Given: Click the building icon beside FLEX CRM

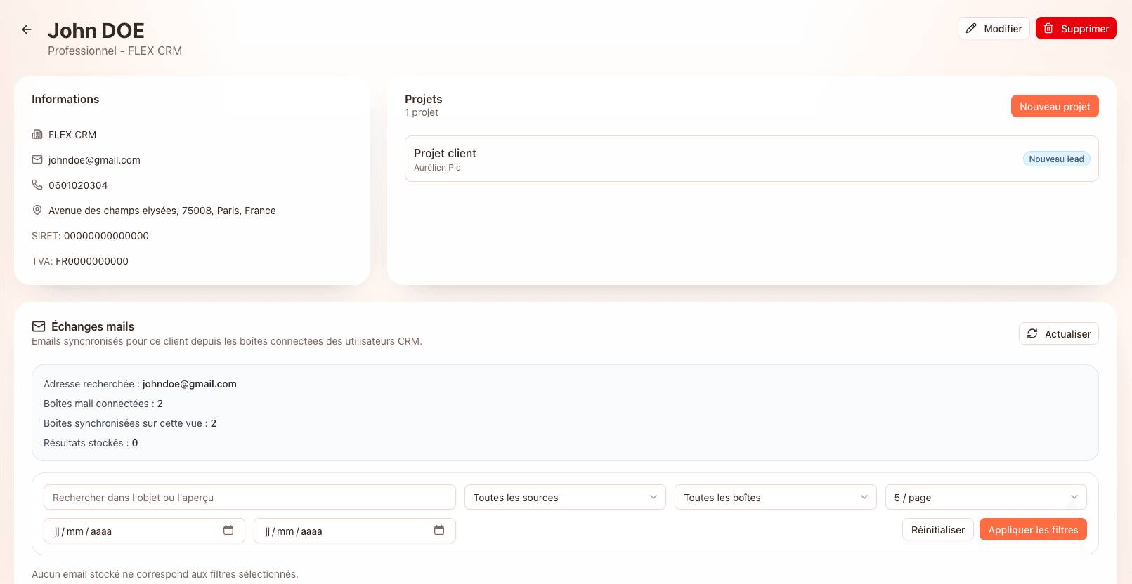Looking at the screenshot, I should [x=37, y=134].
